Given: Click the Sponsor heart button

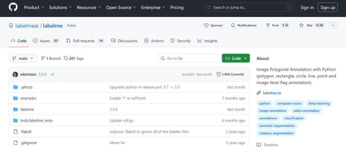Looking at the screenshot, I should coord(214,25).
